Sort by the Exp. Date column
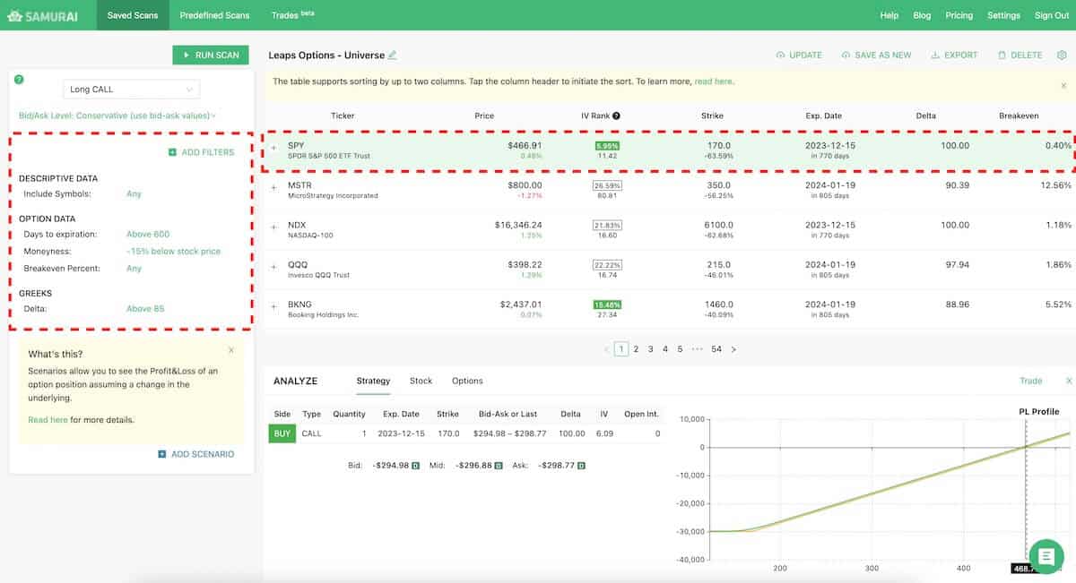The height and width of the screenshot is (583, 1076). (824, 116)
